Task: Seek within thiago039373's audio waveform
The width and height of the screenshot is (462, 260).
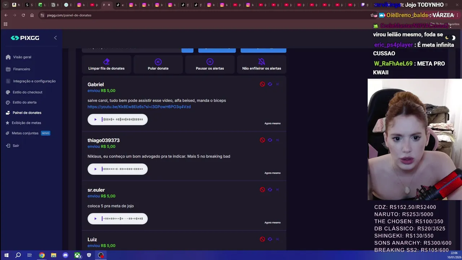Action: pyautogui.click(x=122, y=169)
